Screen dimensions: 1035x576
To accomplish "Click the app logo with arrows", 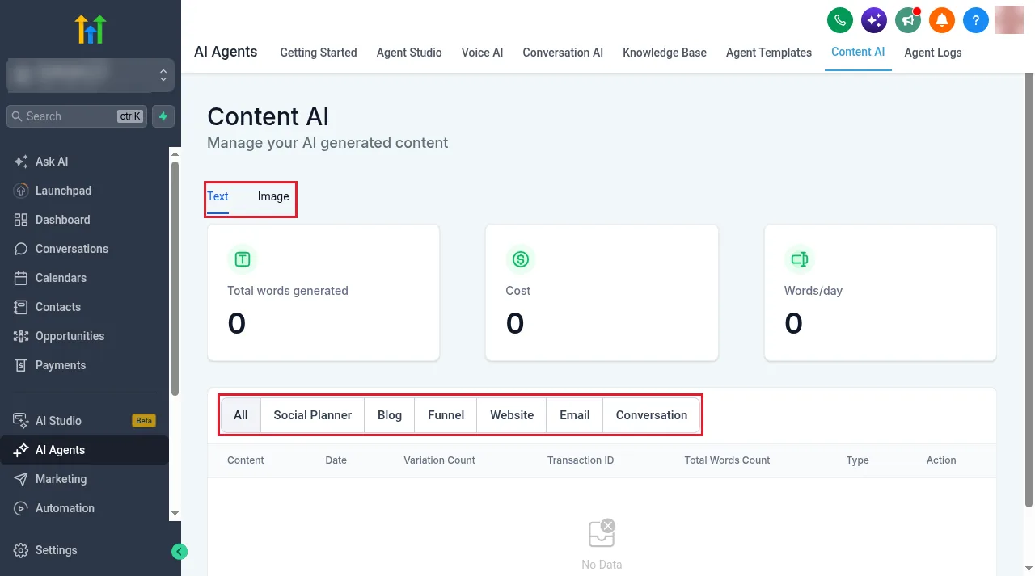I will point(90,29).
